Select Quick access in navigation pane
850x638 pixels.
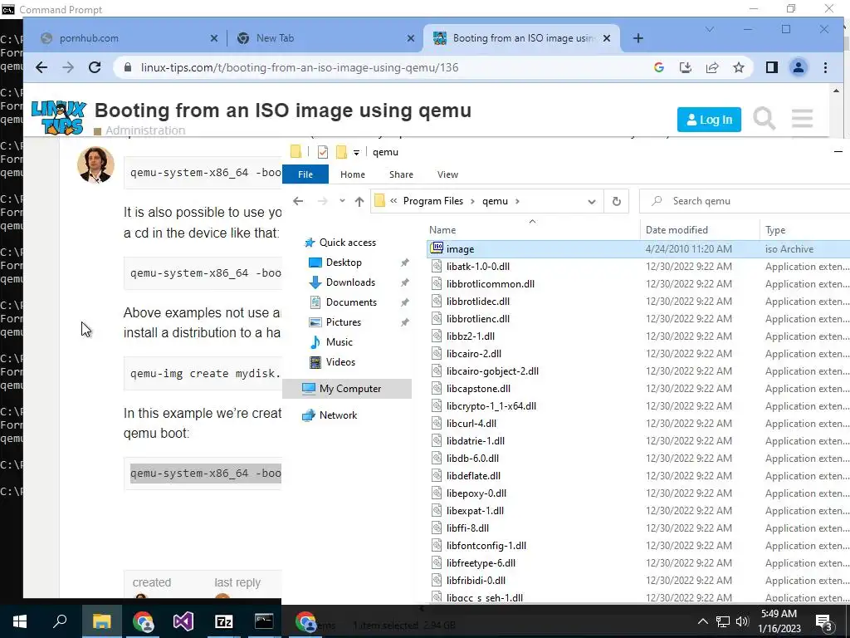pyautogui.click(x=347, y=243)
